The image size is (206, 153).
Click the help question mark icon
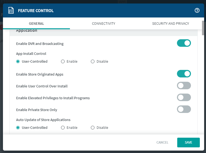197,10
